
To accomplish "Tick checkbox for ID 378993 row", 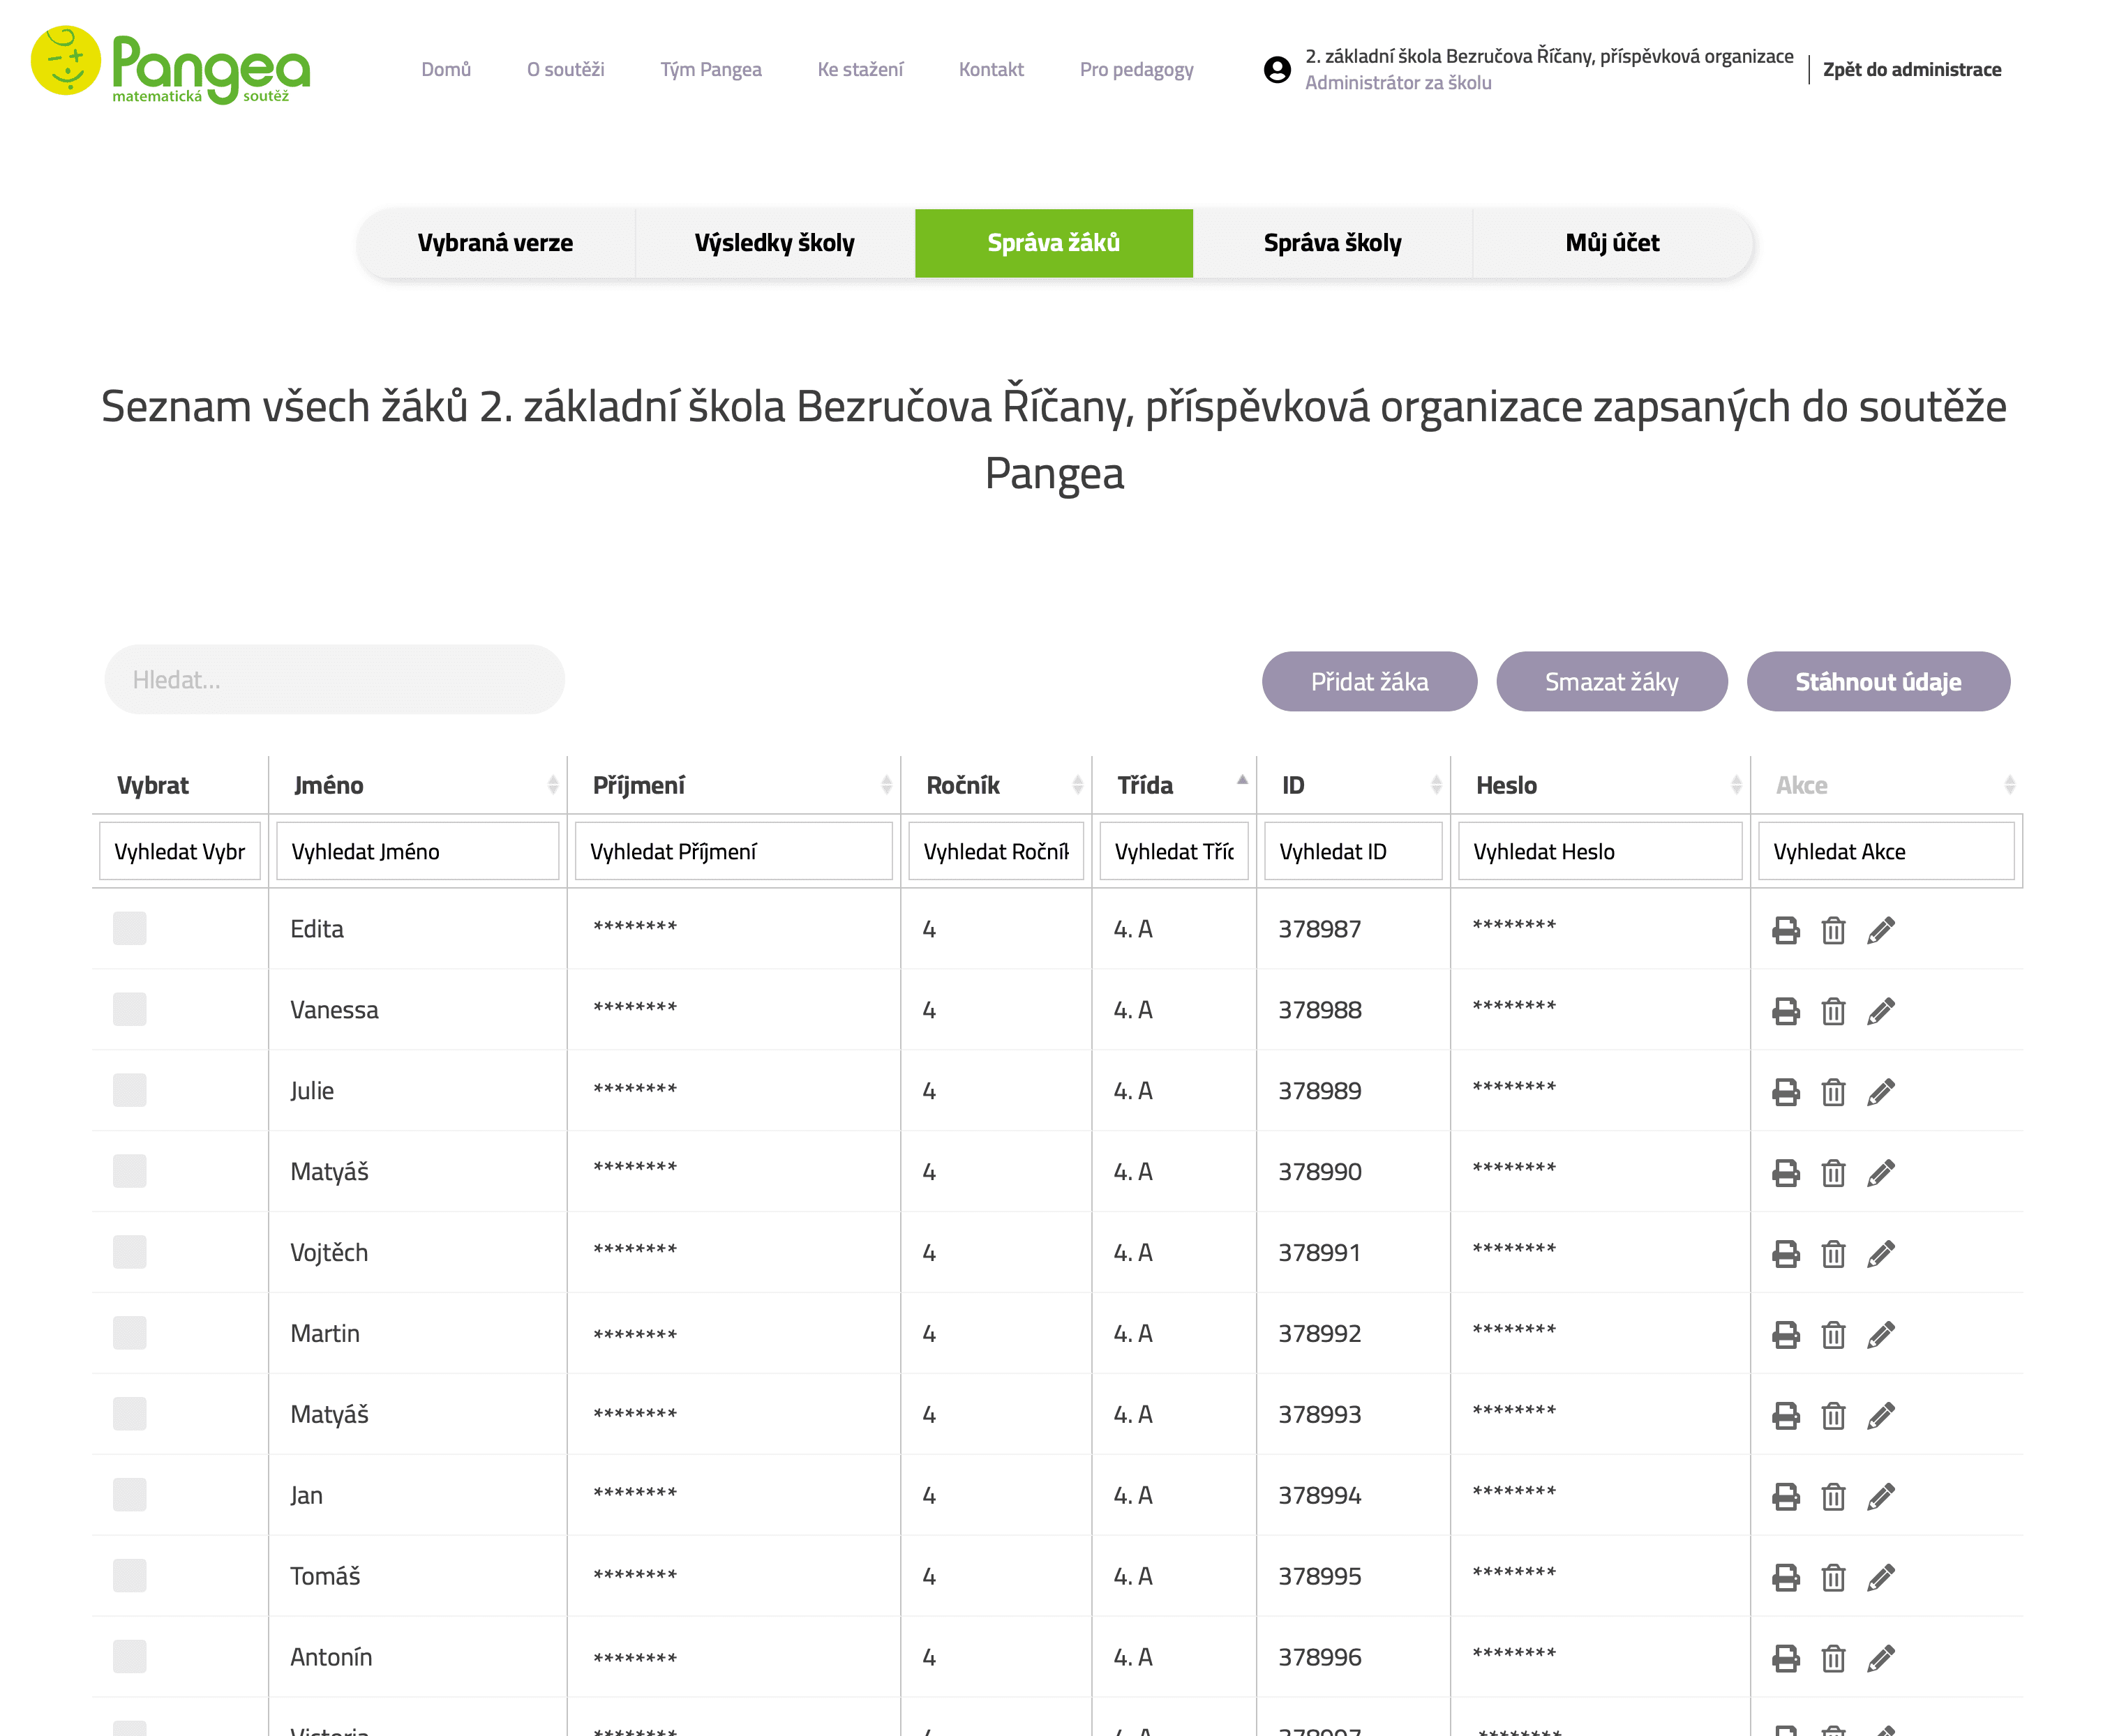I will [129, 1414].
